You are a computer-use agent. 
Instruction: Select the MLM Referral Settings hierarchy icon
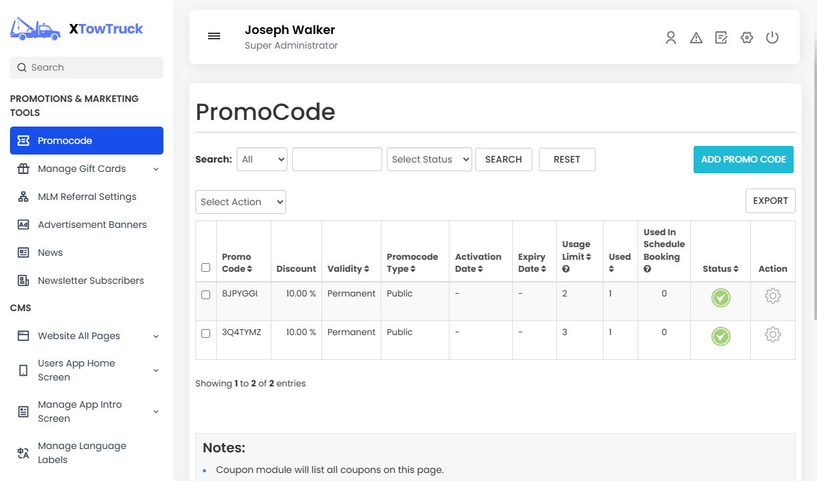point(22,197)
